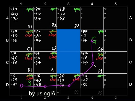
Task: Click the magenta path circle in start cell D1
Action: pos(21,86)
